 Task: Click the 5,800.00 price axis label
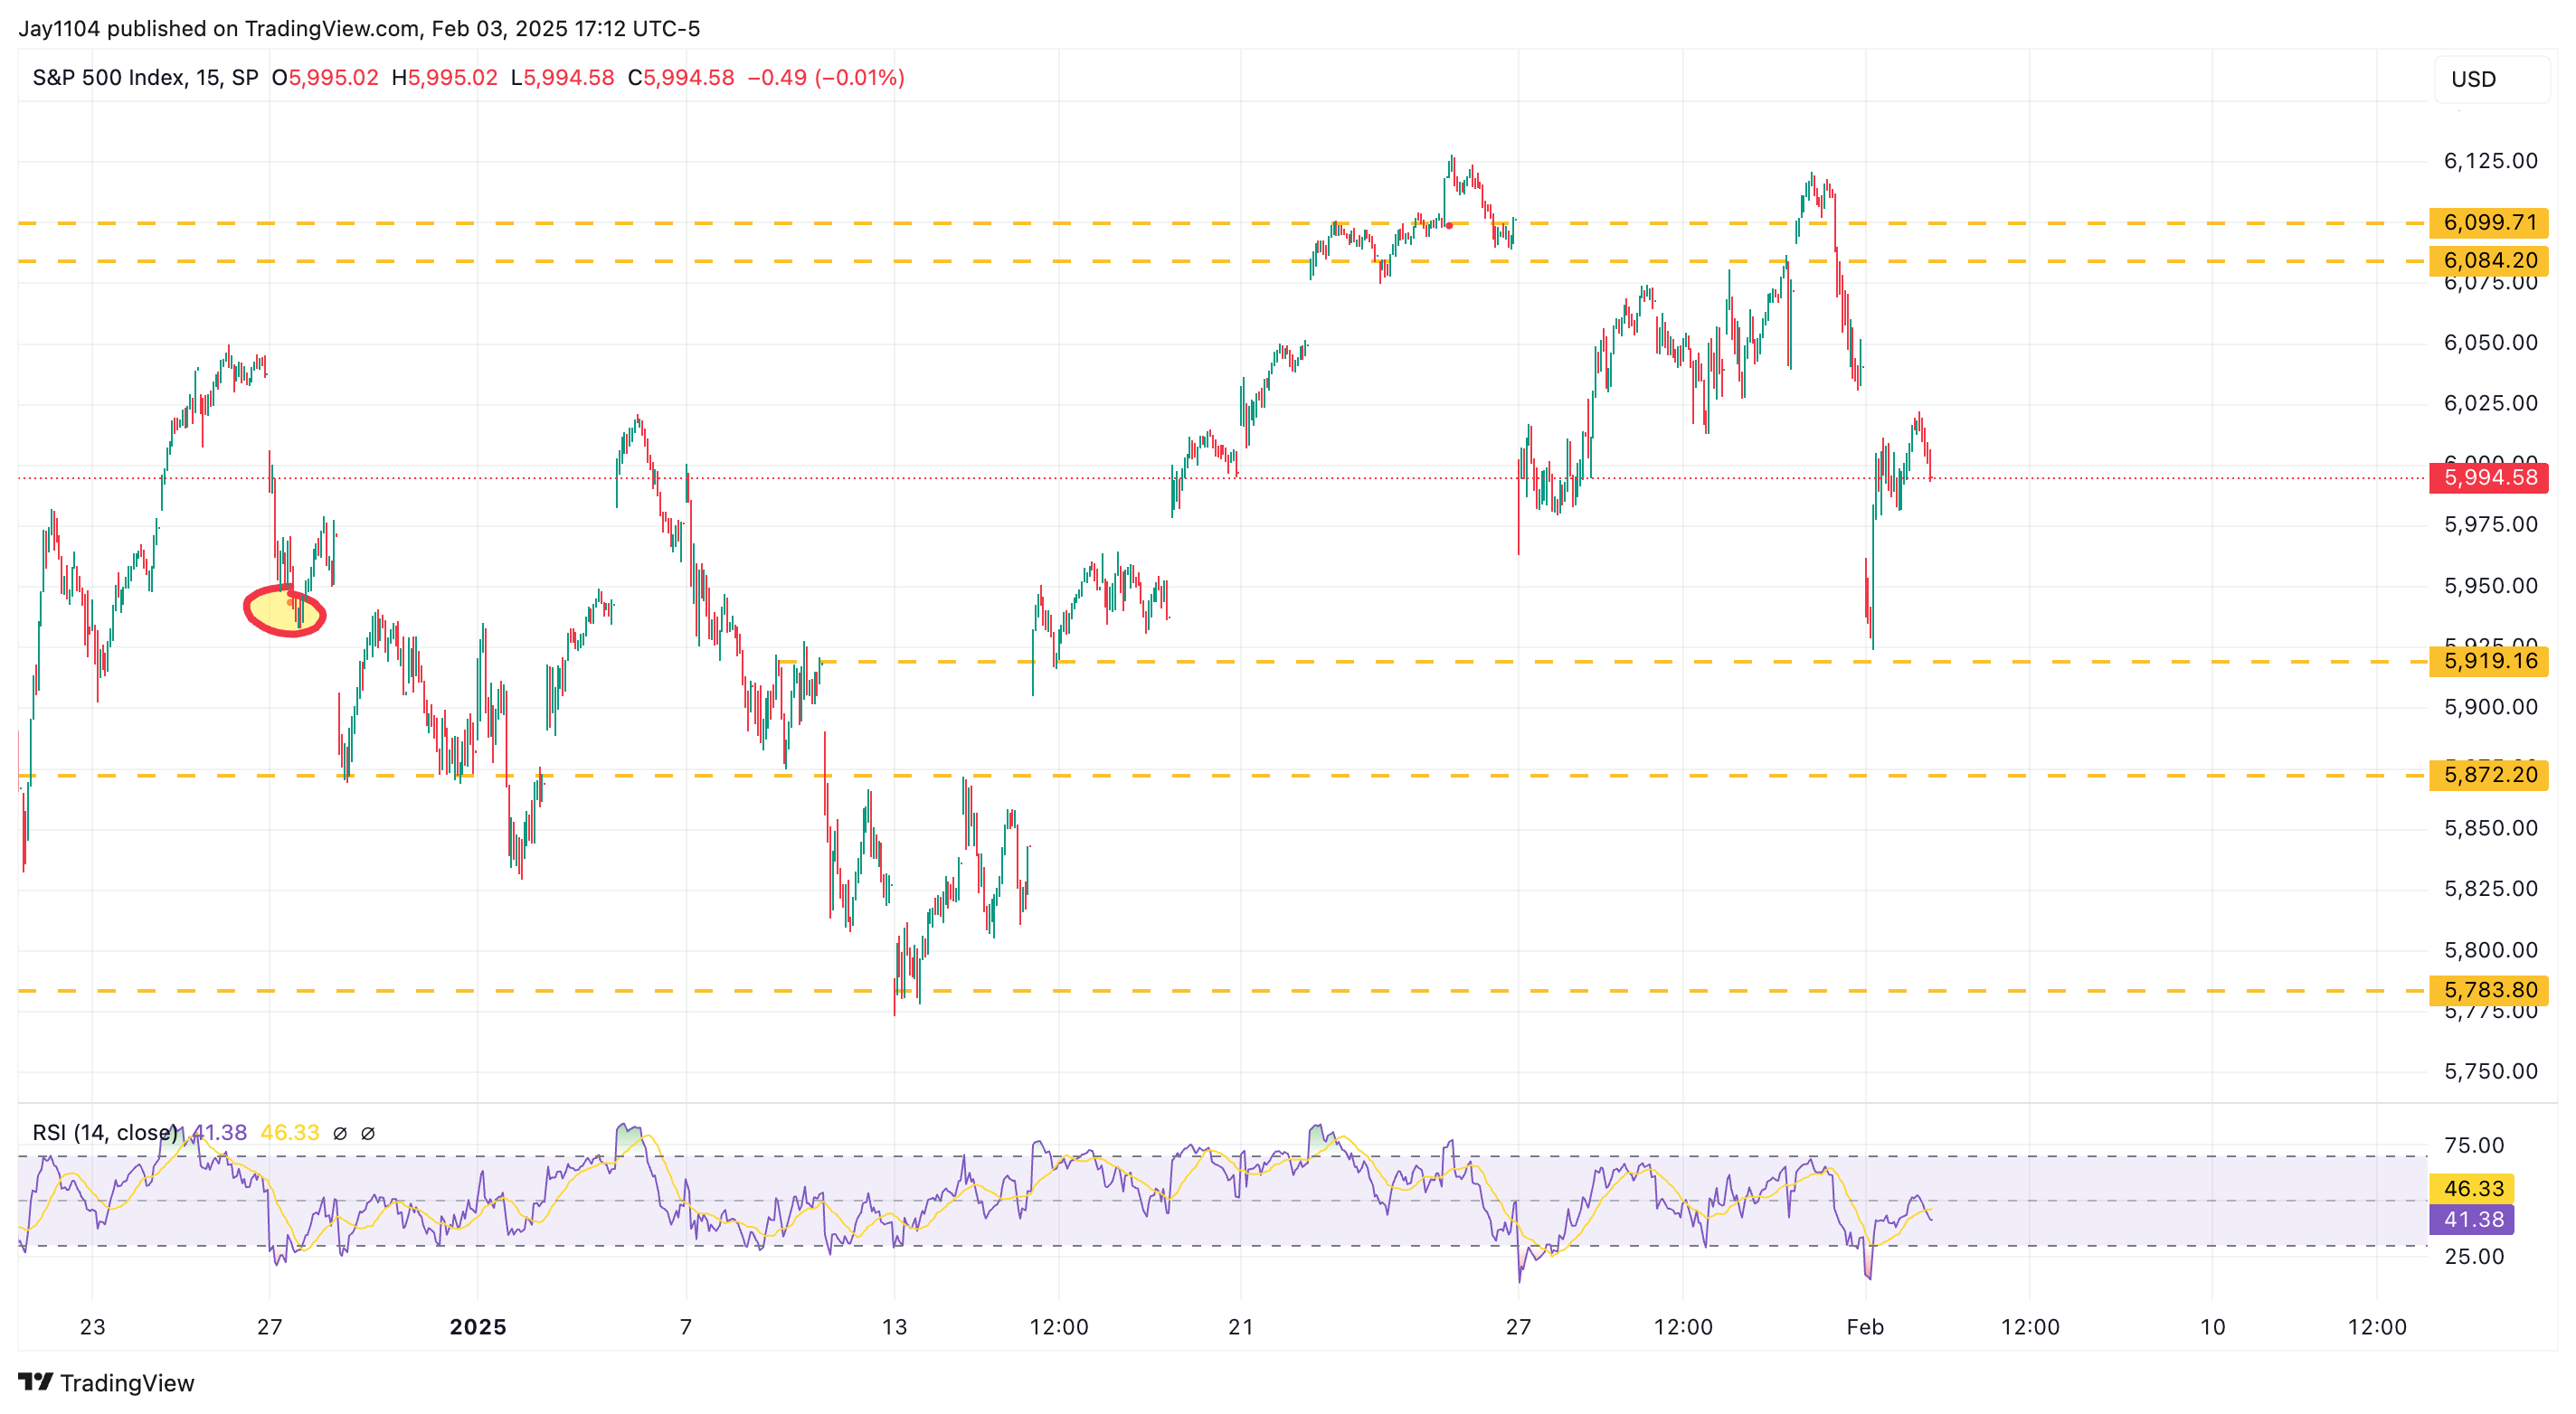2490,950
